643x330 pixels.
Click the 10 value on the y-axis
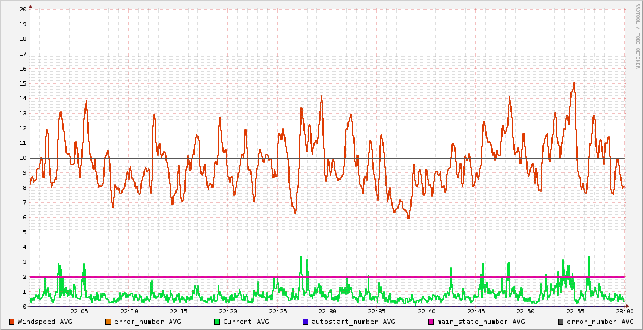tap(23, 158)
